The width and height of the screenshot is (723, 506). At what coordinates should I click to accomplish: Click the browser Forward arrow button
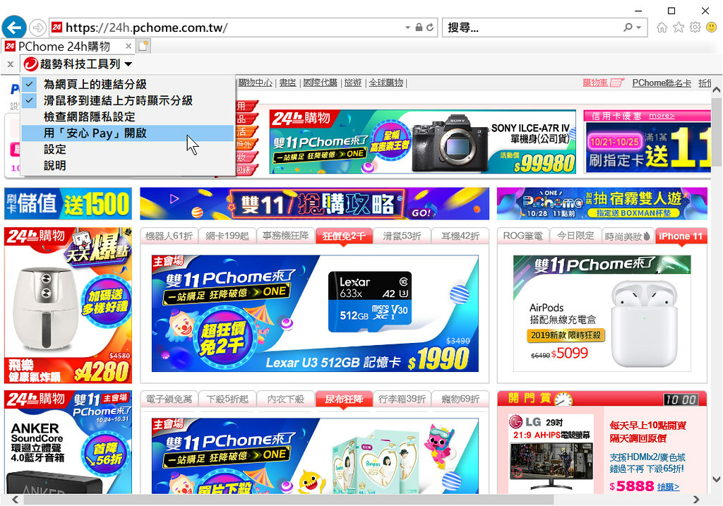pyautogui.click(x=37, y=28)
